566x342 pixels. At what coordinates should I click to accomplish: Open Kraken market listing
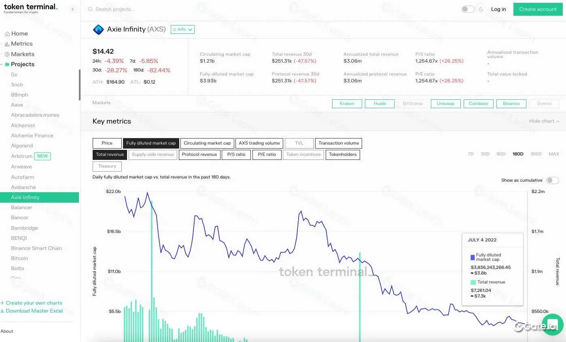coord(347,103)
